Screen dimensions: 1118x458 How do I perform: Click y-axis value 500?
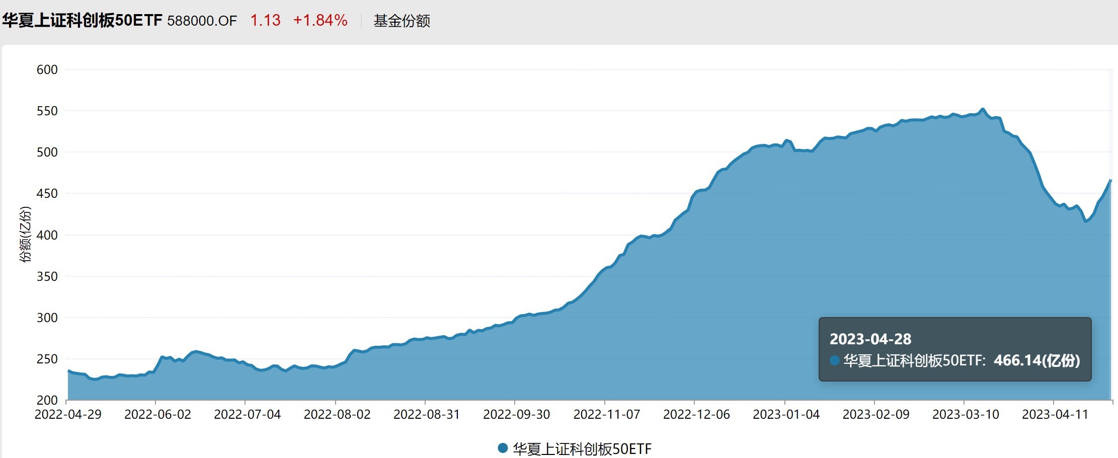pos(47,152)
